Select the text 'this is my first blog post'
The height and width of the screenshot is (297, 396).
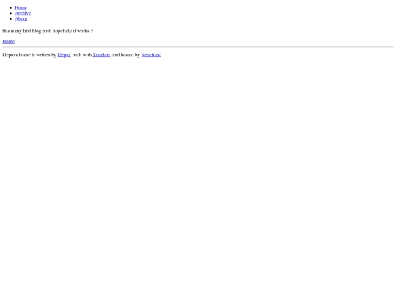pyautogui.click(x=27, y=31)
